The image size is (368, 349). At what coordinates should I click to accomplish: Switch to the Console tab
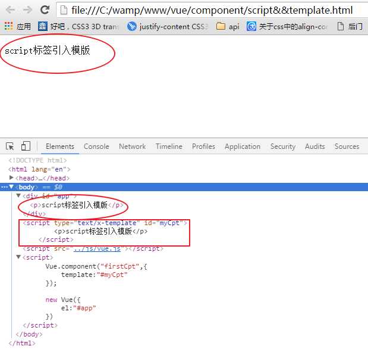coord(96,147)
